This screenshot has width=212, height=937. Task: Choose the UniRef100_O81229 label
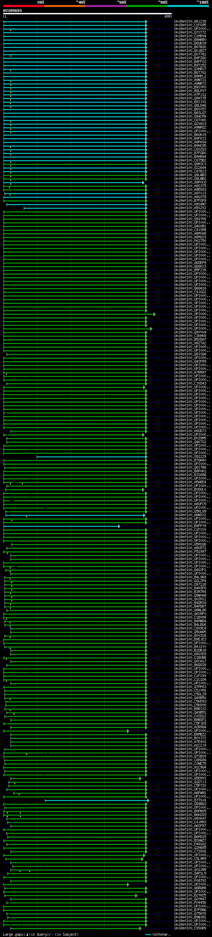tap(190, 457)
